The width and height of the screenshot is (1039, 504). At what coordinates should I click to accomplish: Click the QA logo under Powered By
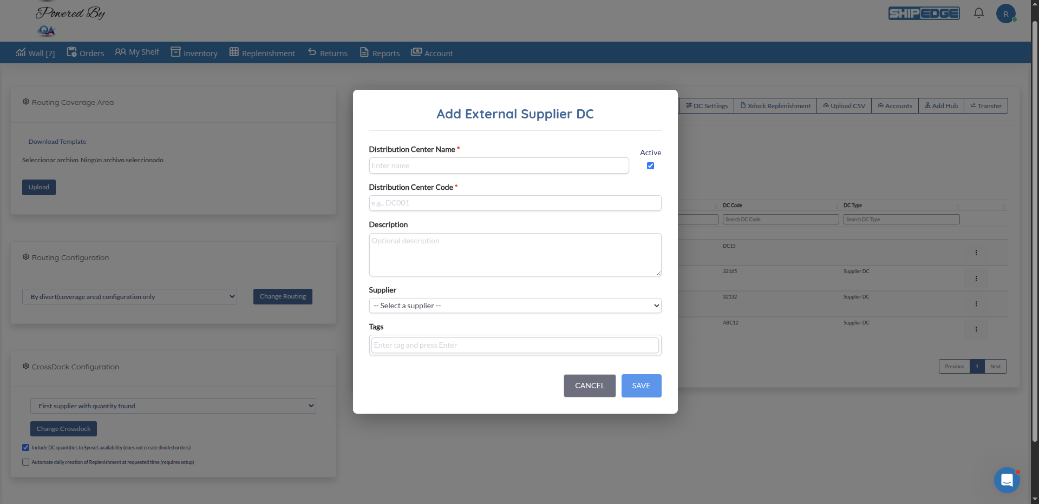click(47, 31)
